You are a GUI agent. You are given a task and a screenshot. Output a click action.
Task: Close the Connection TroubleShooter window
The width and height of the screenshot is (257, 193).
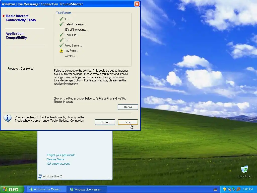137,4
